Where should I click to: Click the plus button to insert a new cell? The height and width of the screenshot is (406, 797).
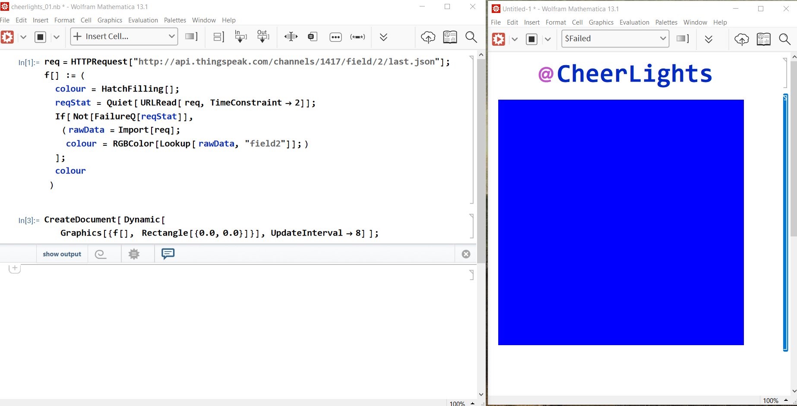pos(15,268)
